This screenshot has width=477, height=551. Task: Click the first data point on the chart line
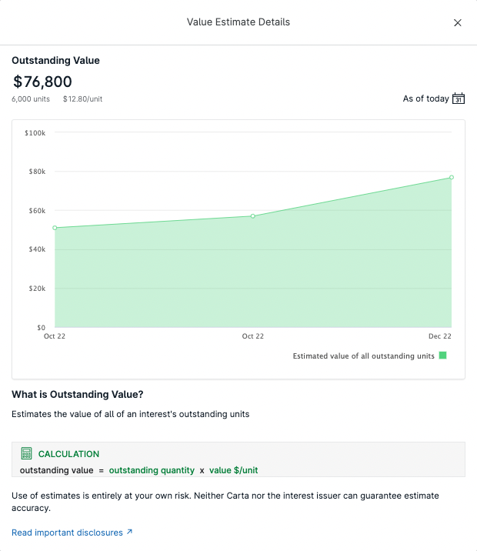(55, 228)
